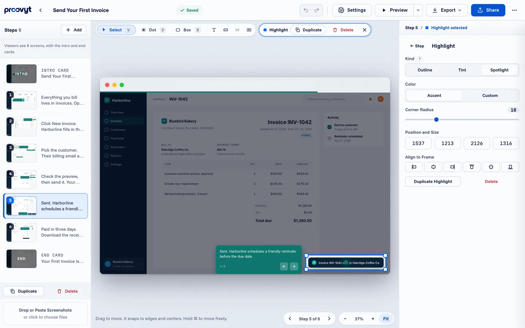Screen dimensions: 525x328
Task: Open the Kind help question mark
Action: tap(420, 59)
